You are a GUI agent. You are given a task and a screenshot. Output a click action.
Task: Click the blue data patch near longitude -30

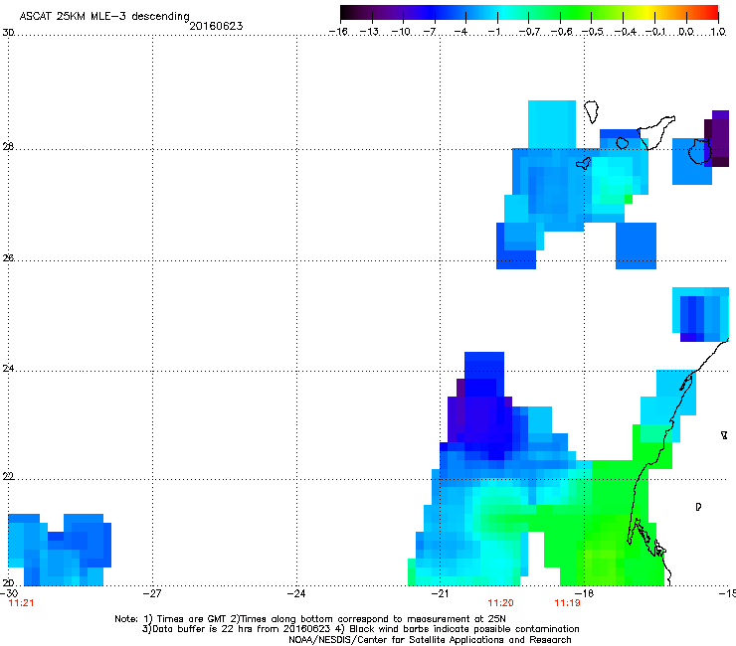pos(60,550)
